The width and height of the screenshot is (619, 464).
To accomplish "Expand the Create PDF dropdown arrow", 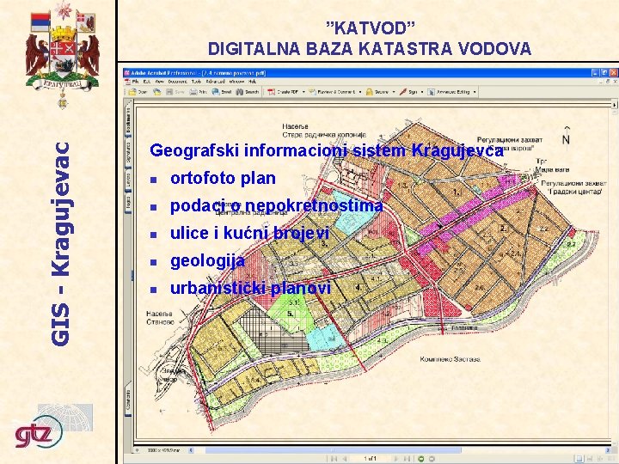I will click(303, 92).
